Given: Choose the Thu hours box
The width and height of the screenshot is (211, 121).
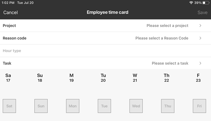Looking at the screenshot, I should [x=167, y=106].
